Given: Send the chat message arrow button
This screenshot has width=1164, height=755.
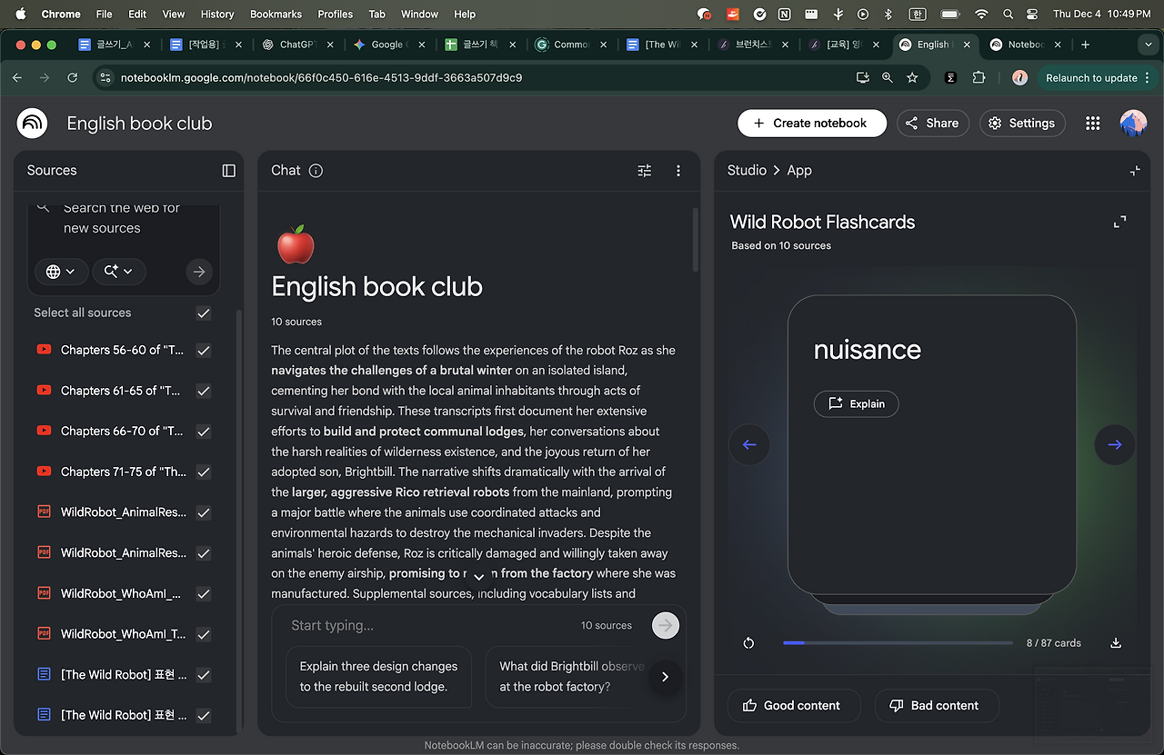Looking at the screenshot, I should pyautogui.click(x=666, y=625).
